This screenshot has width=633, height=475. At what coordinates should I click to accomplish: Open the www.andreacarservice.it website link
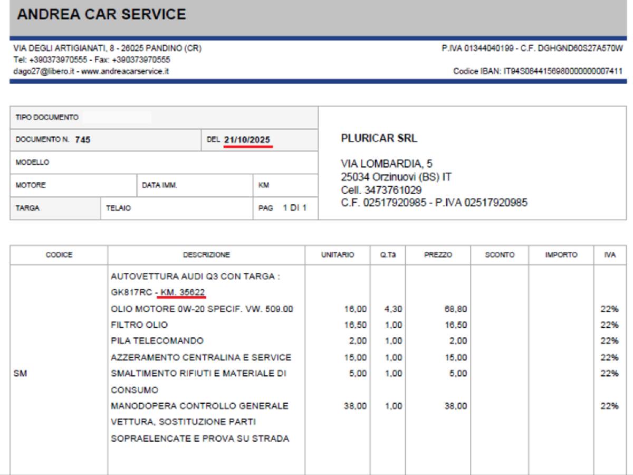pyautogui.click(x=125, y=71)
